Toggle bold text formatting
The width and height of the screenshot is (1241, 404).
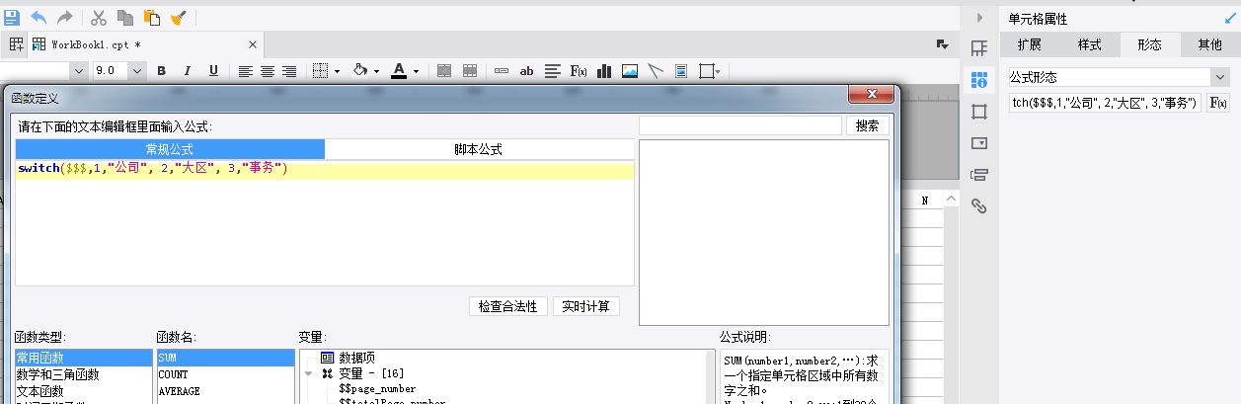pos(161,71)
